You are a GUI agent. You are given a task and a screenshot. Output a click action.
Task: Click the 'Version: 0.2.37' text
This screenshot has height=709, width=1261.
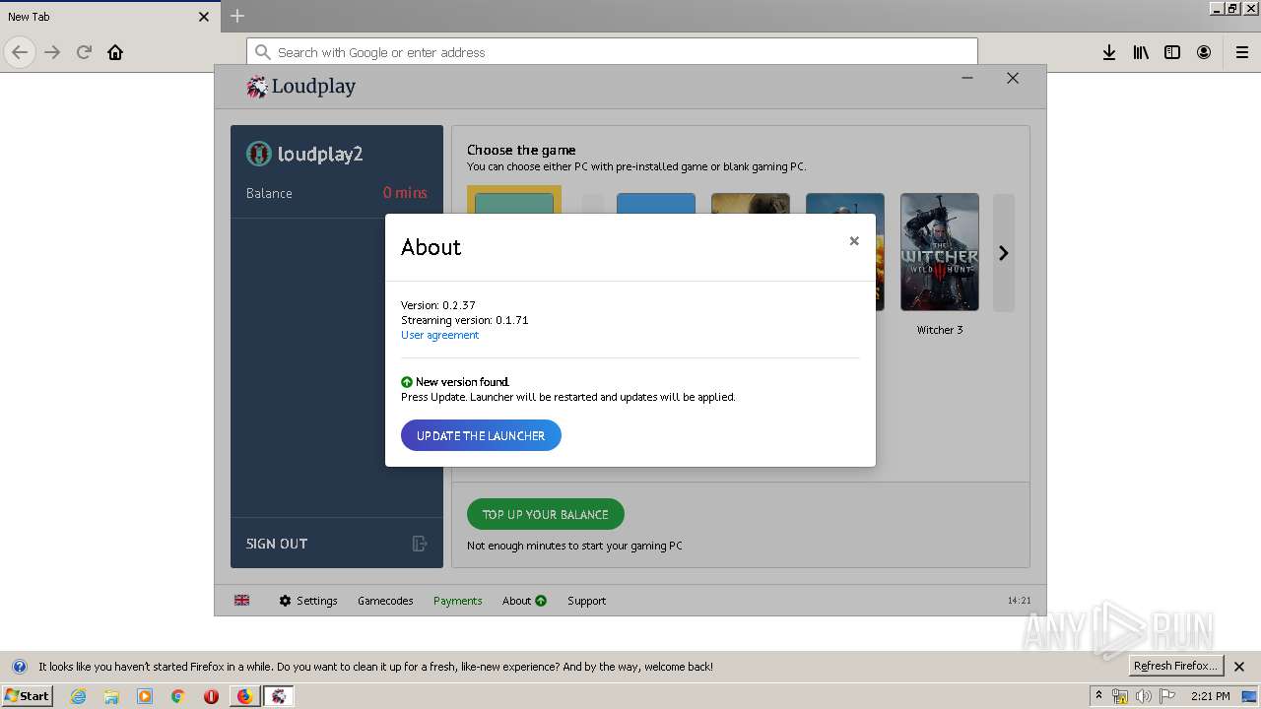(x=438, y=305)
